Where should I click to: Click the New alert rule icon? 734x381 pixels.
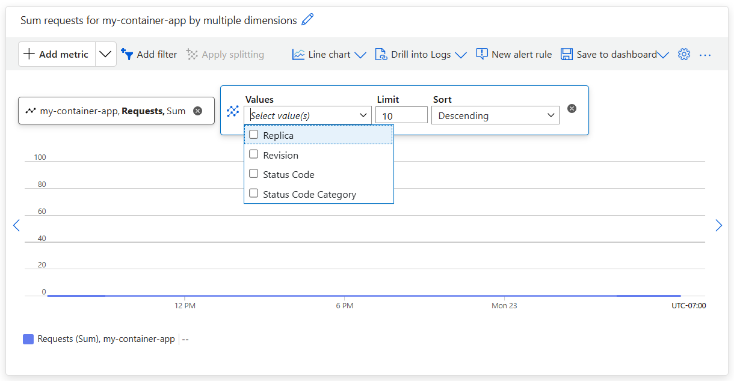tap(482, 54)
